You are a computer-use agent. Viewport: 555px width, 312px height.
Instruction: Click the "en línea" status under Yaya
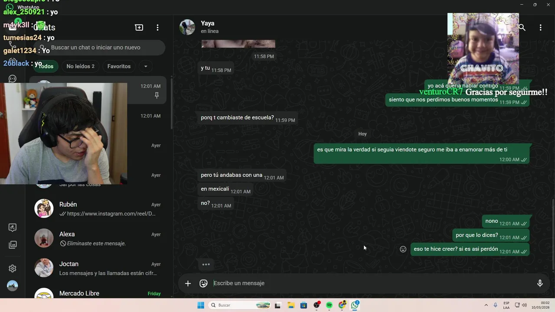209,31
